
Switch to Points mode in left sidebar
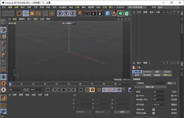click(3, 43)
